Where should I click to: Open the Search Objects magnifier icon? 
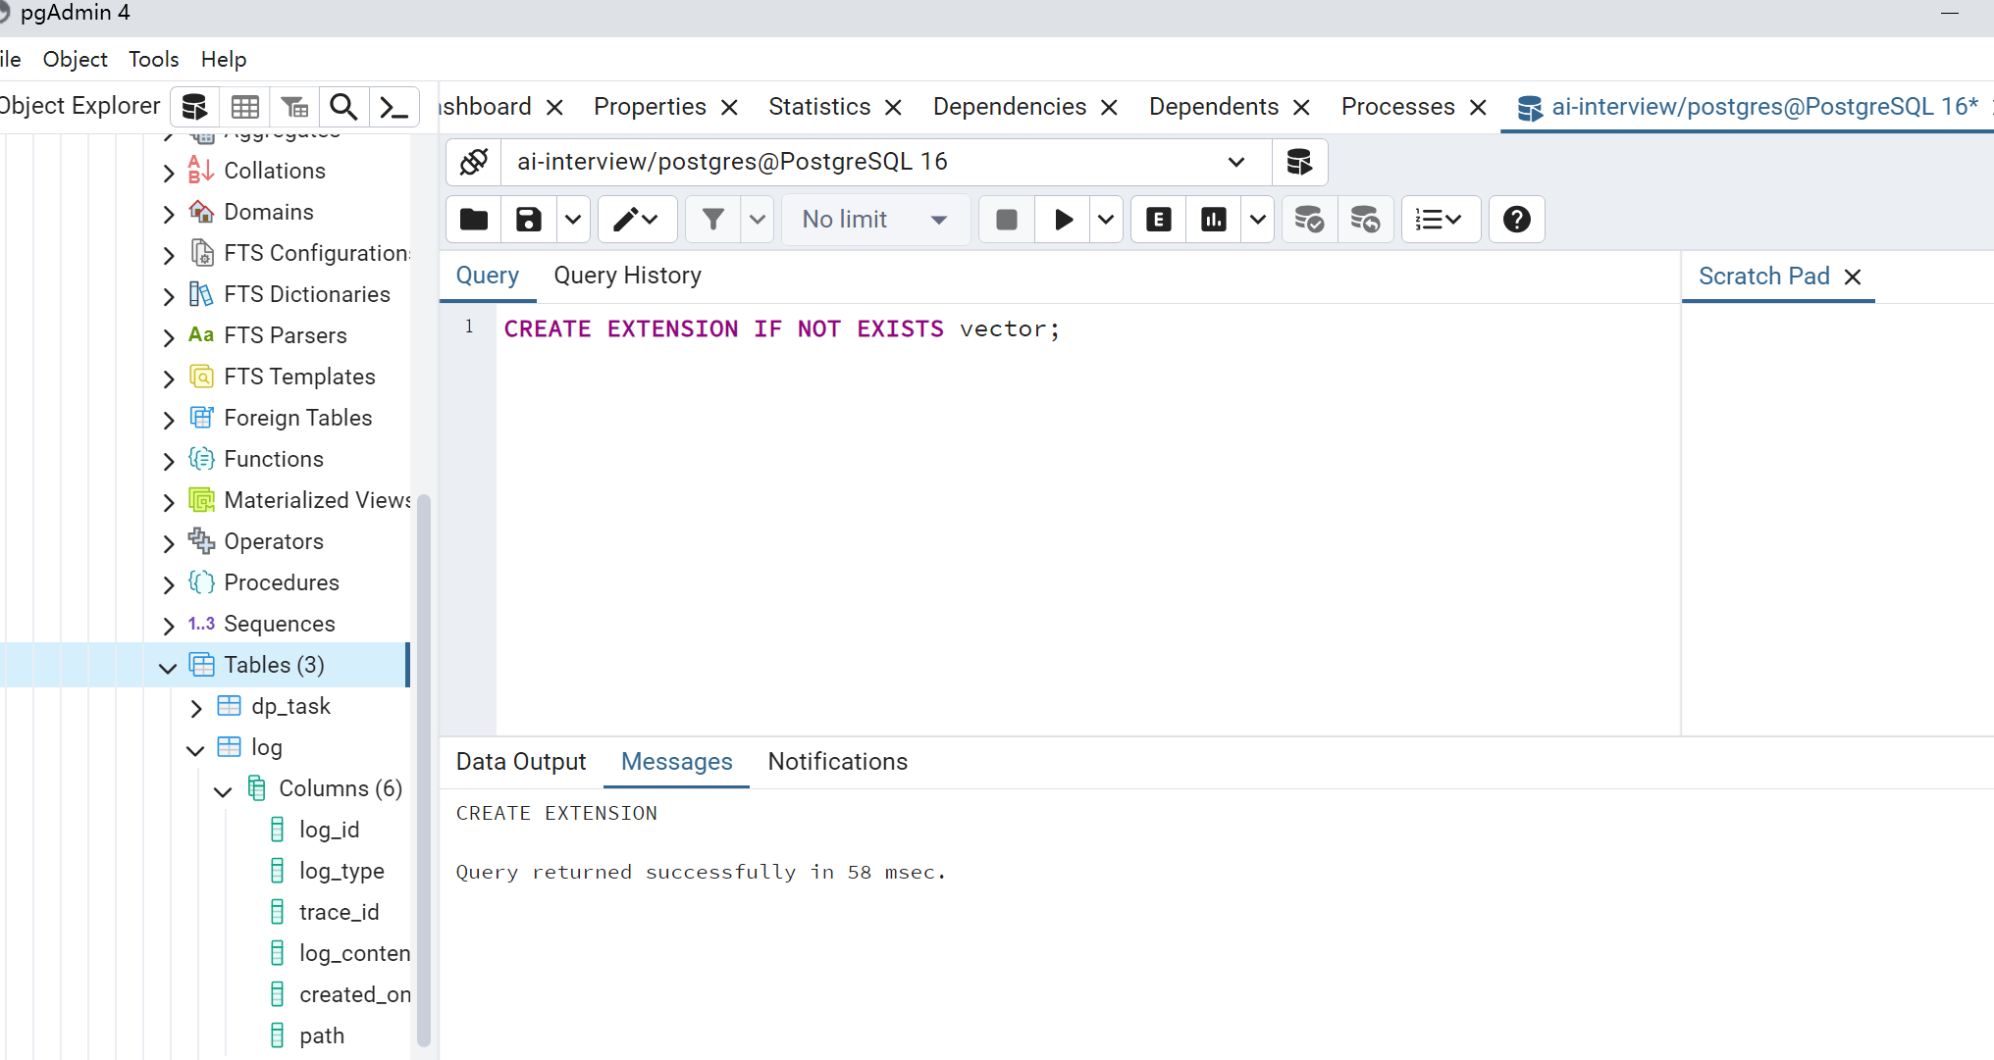pos(343,107)
